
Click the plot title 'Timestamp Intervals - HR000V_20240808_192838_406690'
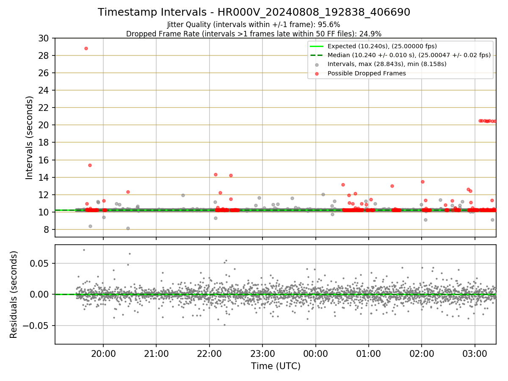tap(254, 12)
